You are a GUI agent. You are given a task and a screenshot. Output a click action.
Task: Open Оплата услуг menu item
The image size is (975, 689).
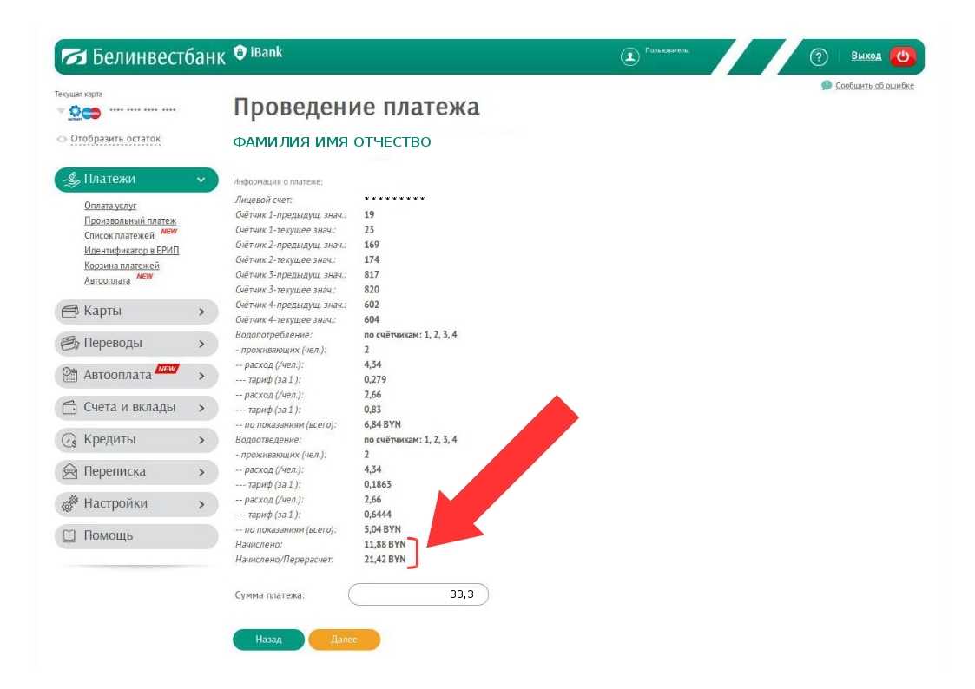point(110,206)
